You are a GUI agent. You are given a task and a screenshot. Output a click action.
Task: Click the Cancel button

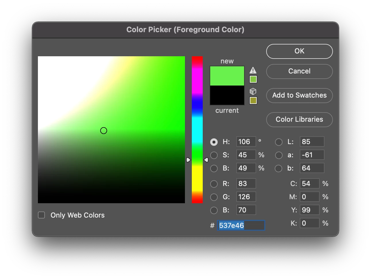pyautogui.click(x=299, y=71)
